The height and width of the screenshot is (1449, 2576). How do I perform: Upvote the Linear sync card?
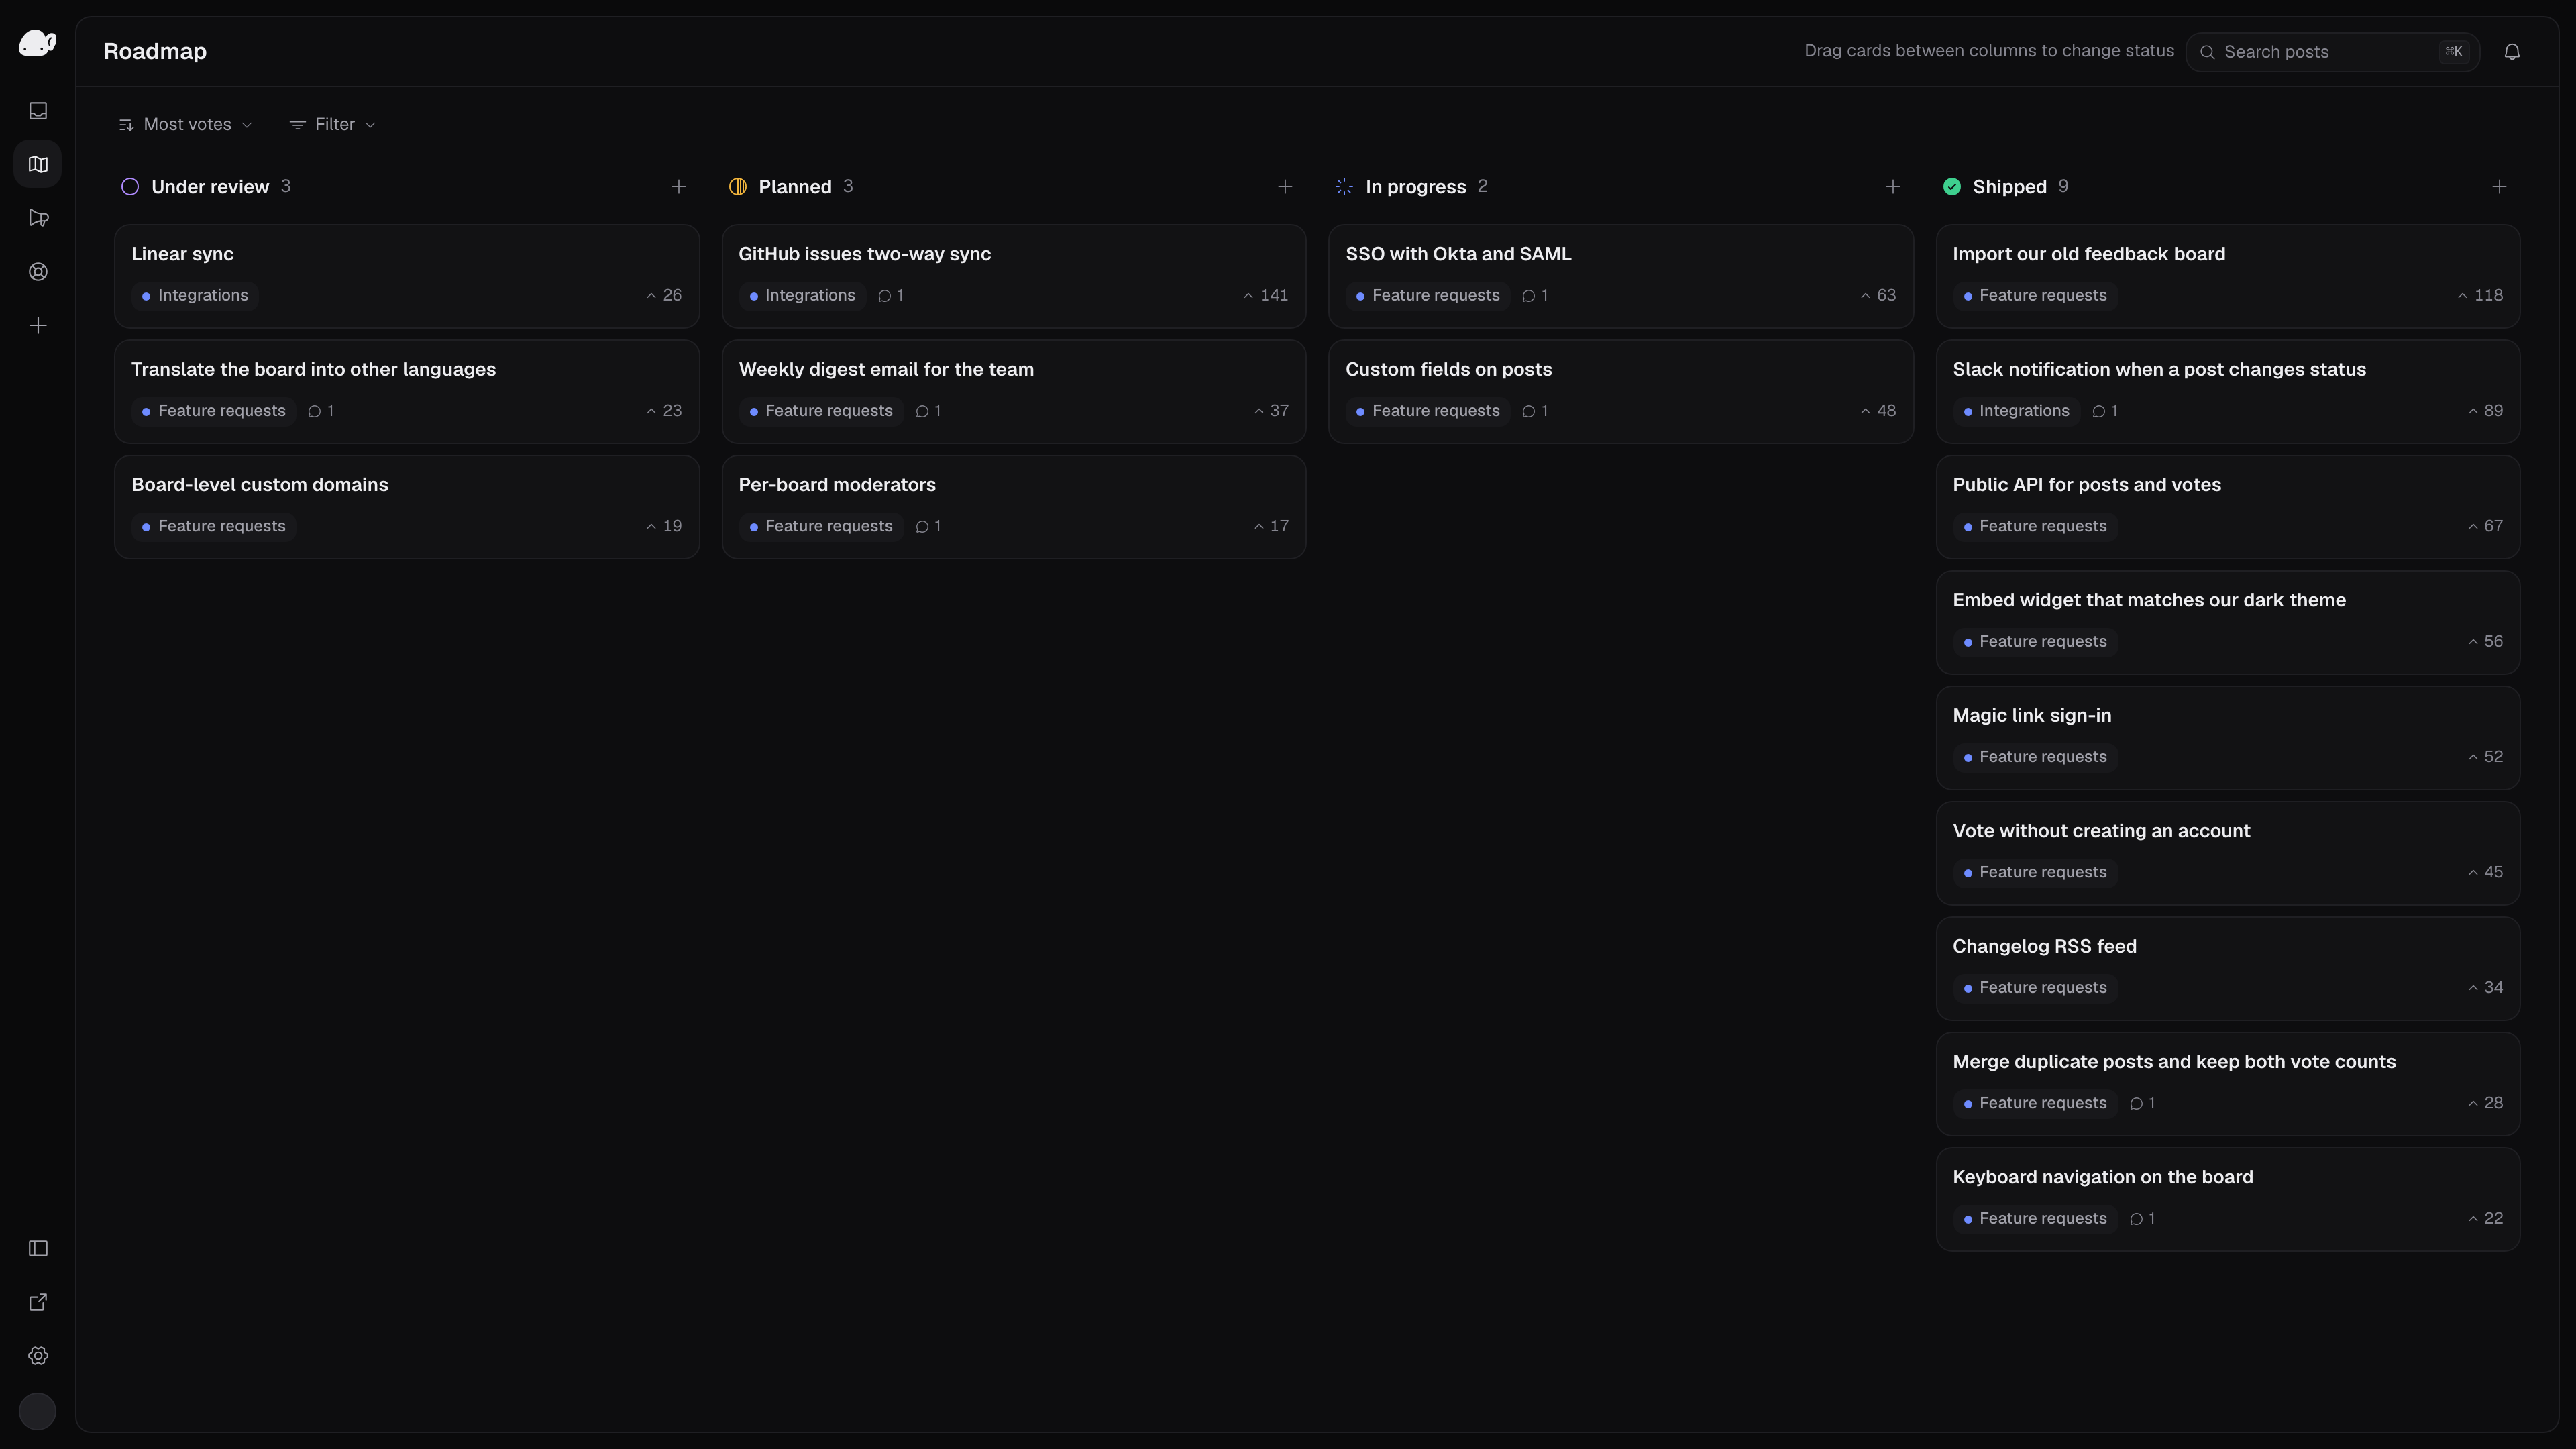[x=664, y=295]
